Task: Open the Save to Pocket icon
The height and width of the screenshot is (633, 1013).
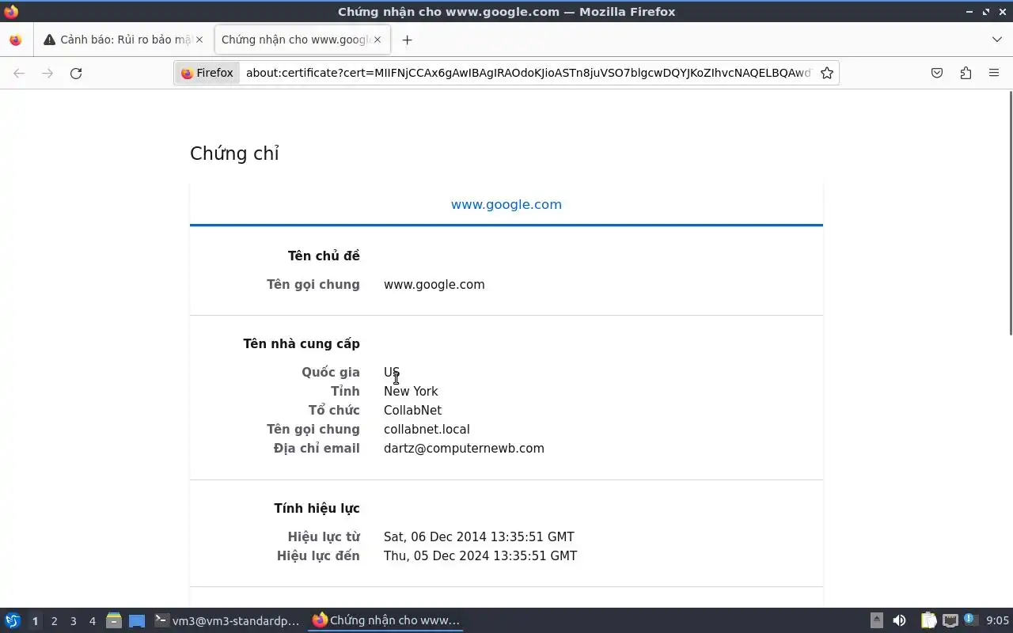Action: [937, 73]
